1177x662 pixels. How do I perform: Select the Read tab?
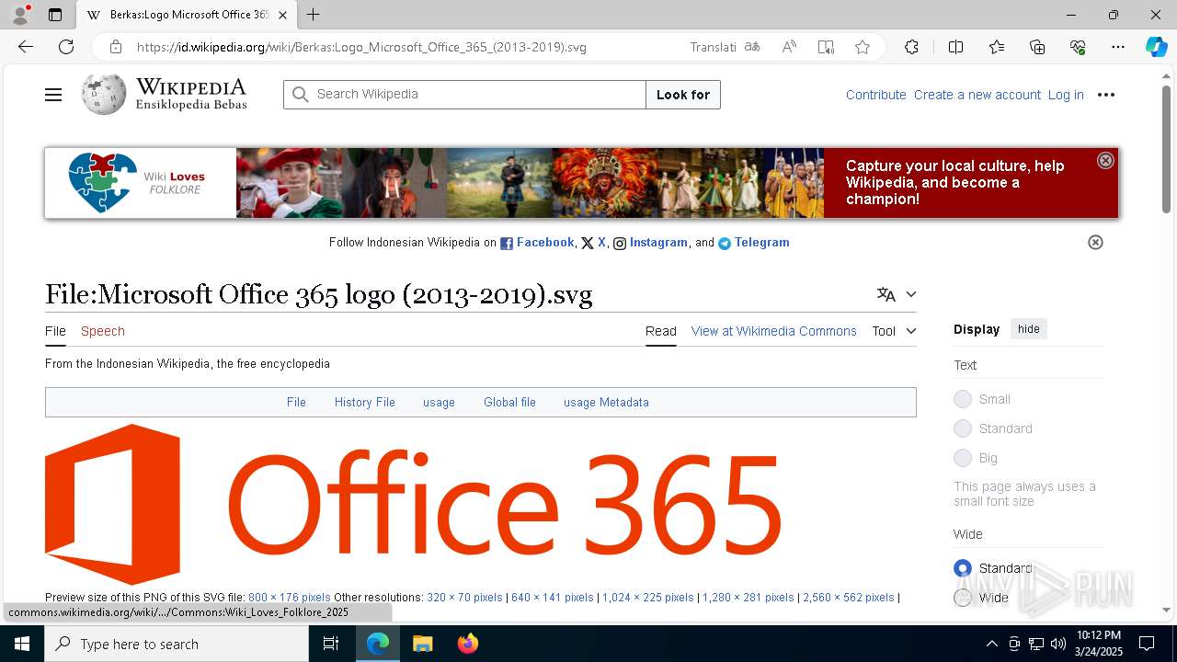pyautogui.click(x=660, y=331)
